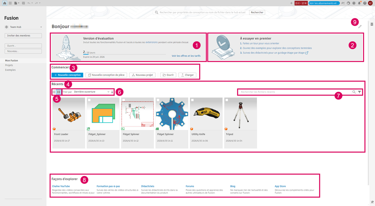Open the job status clock icon
The image size is (375, 206).
354,3
